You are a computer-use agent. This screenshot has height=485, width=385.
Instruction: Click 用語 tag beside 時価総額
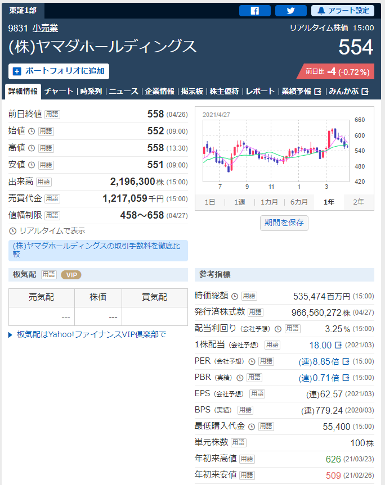point(249,296)
